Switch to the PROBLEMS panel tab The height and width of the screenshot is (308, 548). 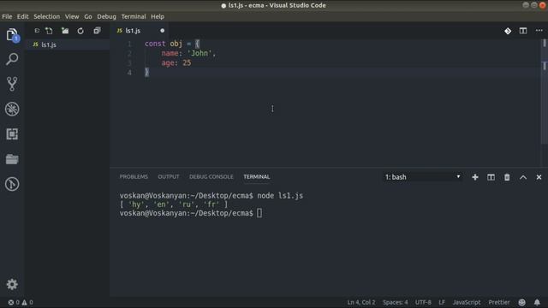pos(134,177)
